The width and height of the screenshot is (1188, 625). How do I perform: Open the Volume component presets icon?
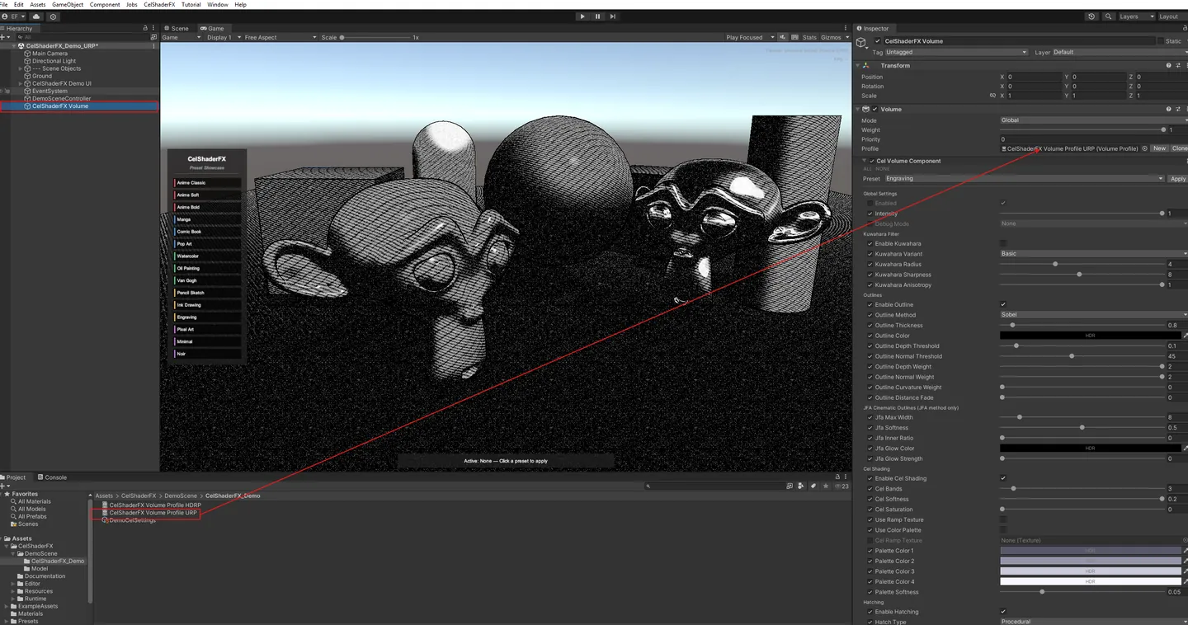(x=1177, y=109)
